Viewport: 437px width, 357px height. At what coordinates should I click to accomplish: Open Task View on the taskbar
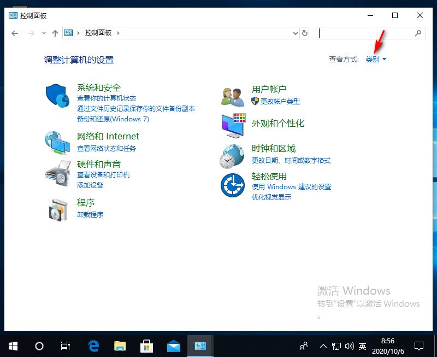pos(66,346)
